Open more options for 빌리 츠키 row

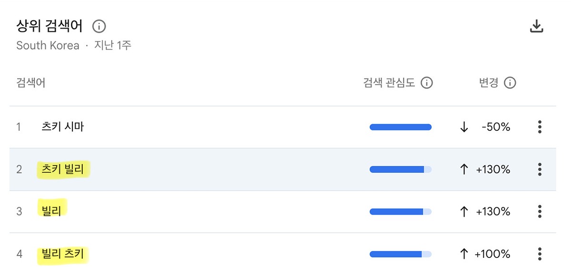click(x=539, y=254)
